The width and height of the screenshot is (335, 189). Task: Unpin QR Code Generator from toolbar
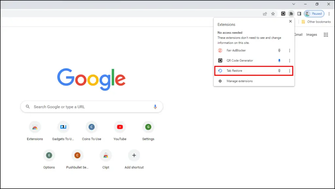click(x=279, y=61)
